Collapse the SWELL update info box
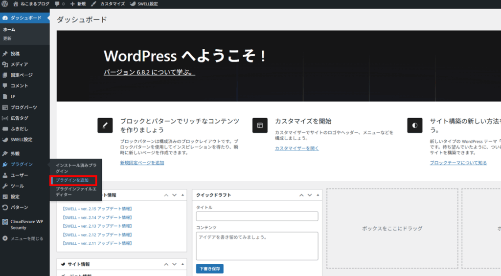The height and width of the screenshot is (276, 501). (183, 195)
